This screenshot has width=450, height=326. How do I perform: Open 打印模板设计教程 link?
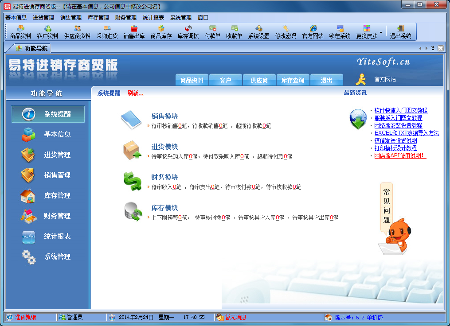tap(395, 148)
